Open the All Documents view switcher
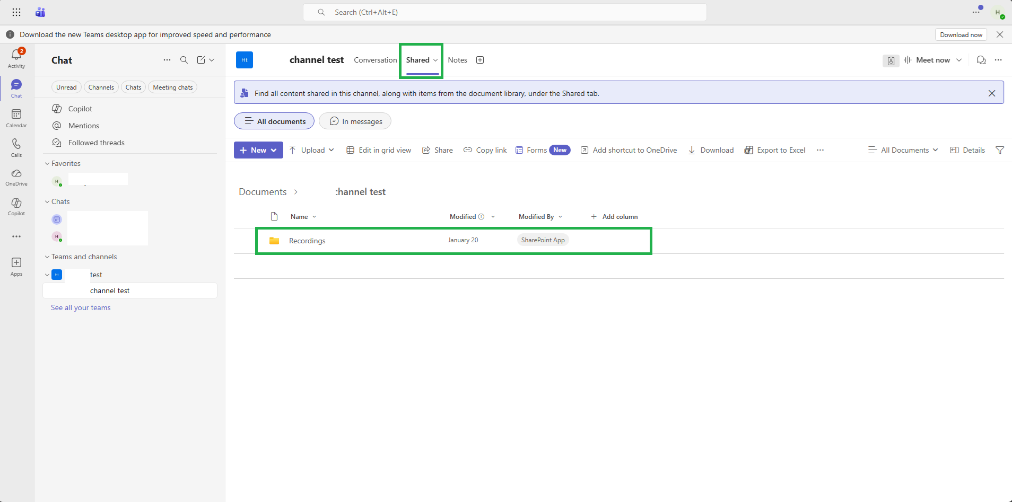 tap(903, 150)
